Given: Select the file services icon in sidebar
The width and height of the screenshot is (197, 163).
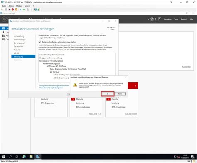Looking at the screenshot, I should coord(3,39).
